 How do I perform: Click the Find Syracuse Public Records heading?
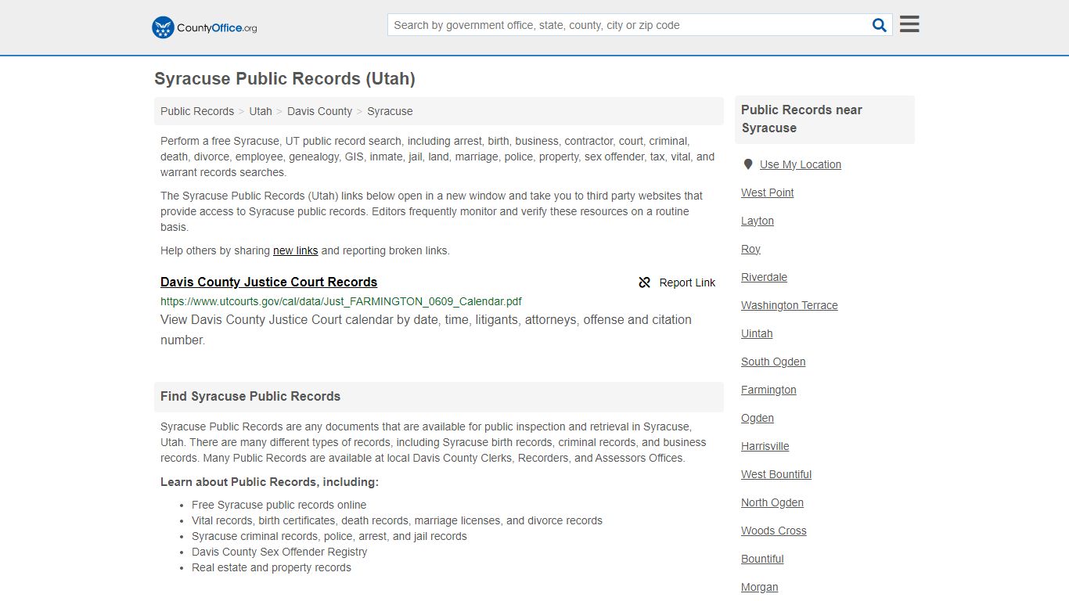coord(250,397)
